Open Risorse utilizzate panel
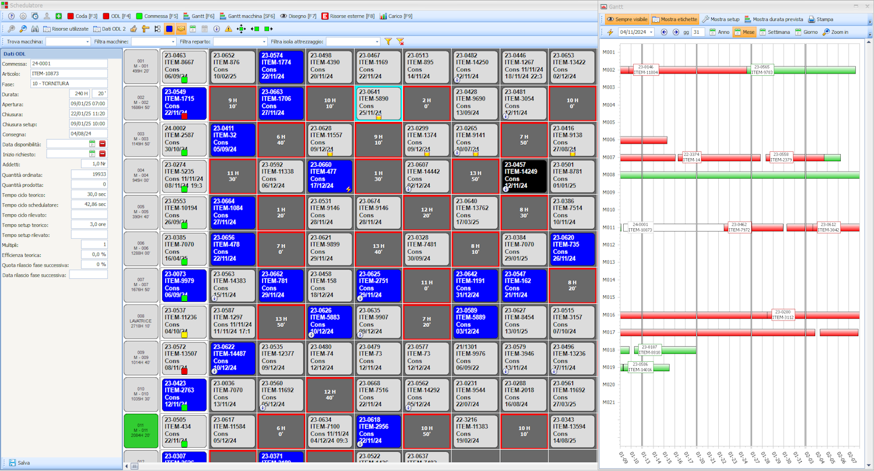 pos(66,29)
